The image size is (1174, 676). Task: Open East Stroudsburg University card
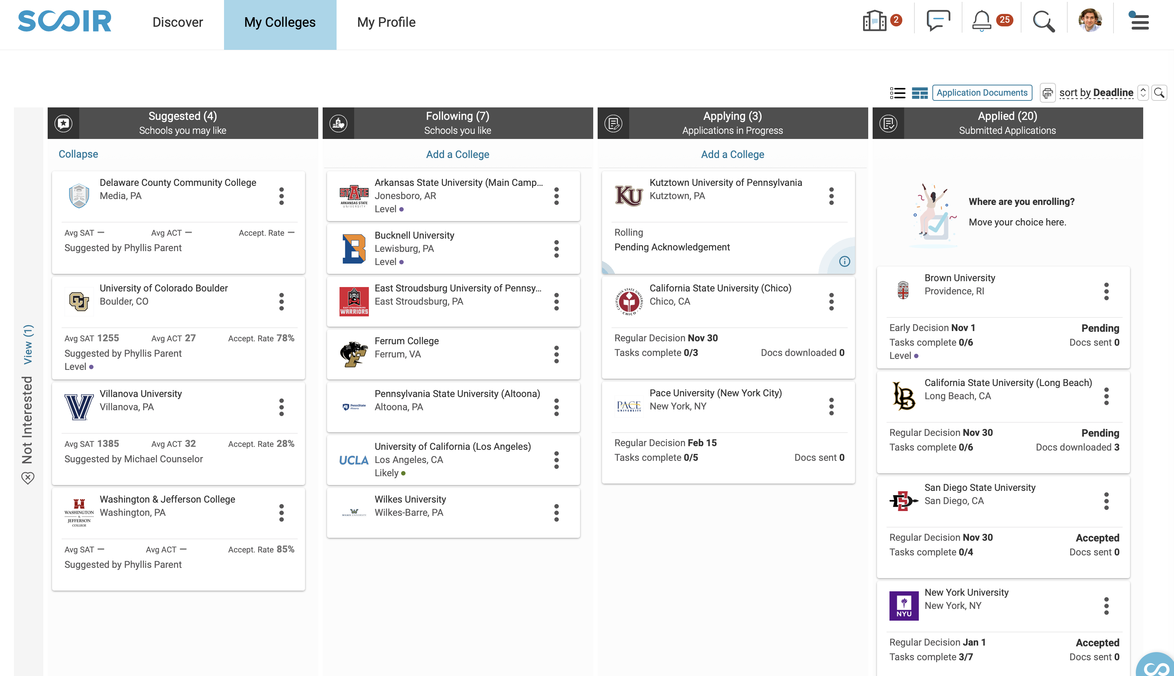(x=453, y=302)
